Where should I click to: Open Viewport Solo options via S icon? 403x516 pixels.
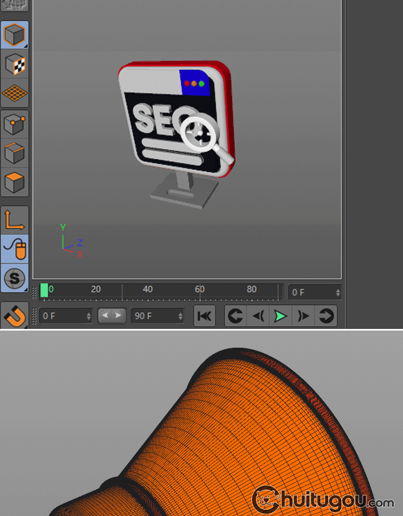[15, 278]
